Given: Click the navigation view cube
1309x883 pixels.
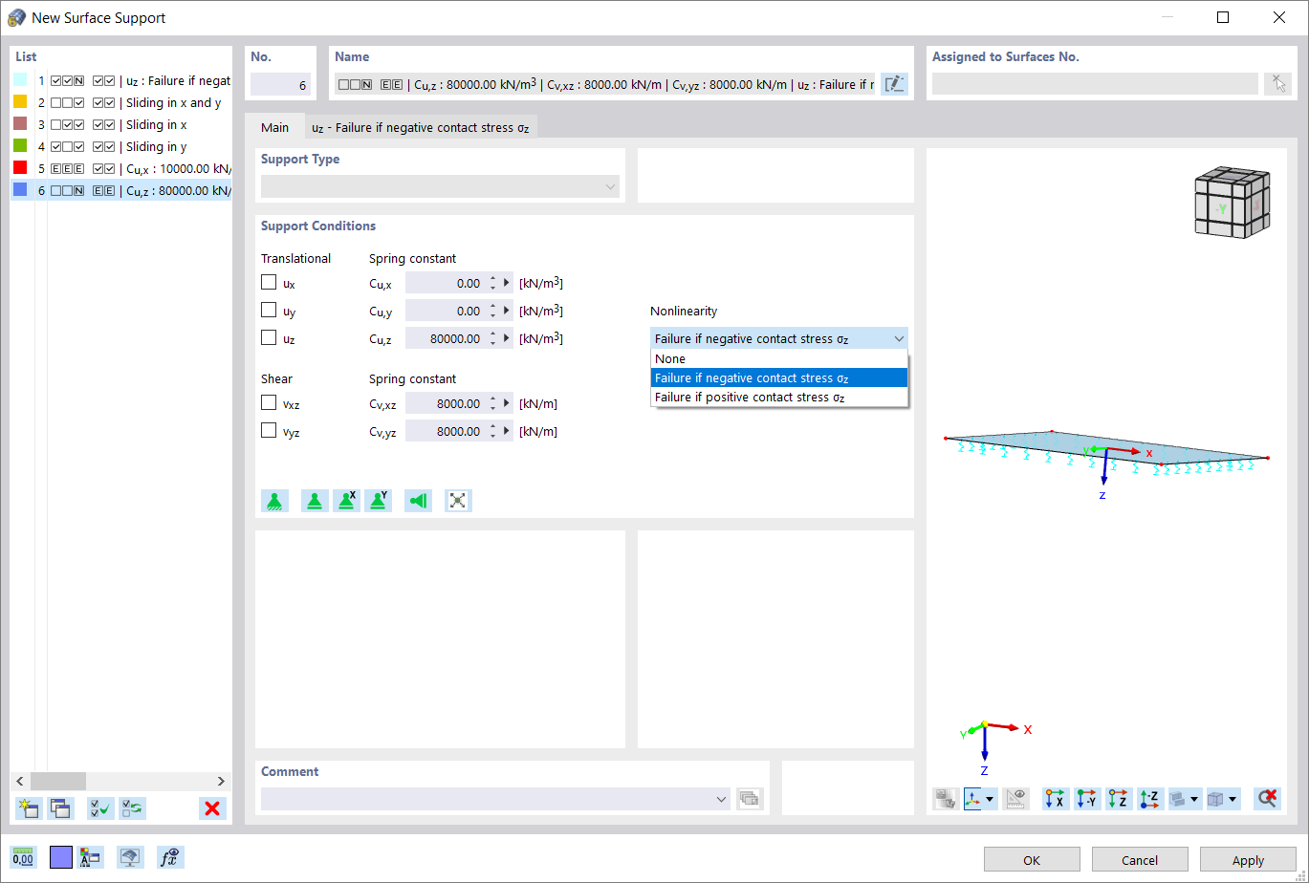Looking at the screenshot, I should click(1233, 202).
